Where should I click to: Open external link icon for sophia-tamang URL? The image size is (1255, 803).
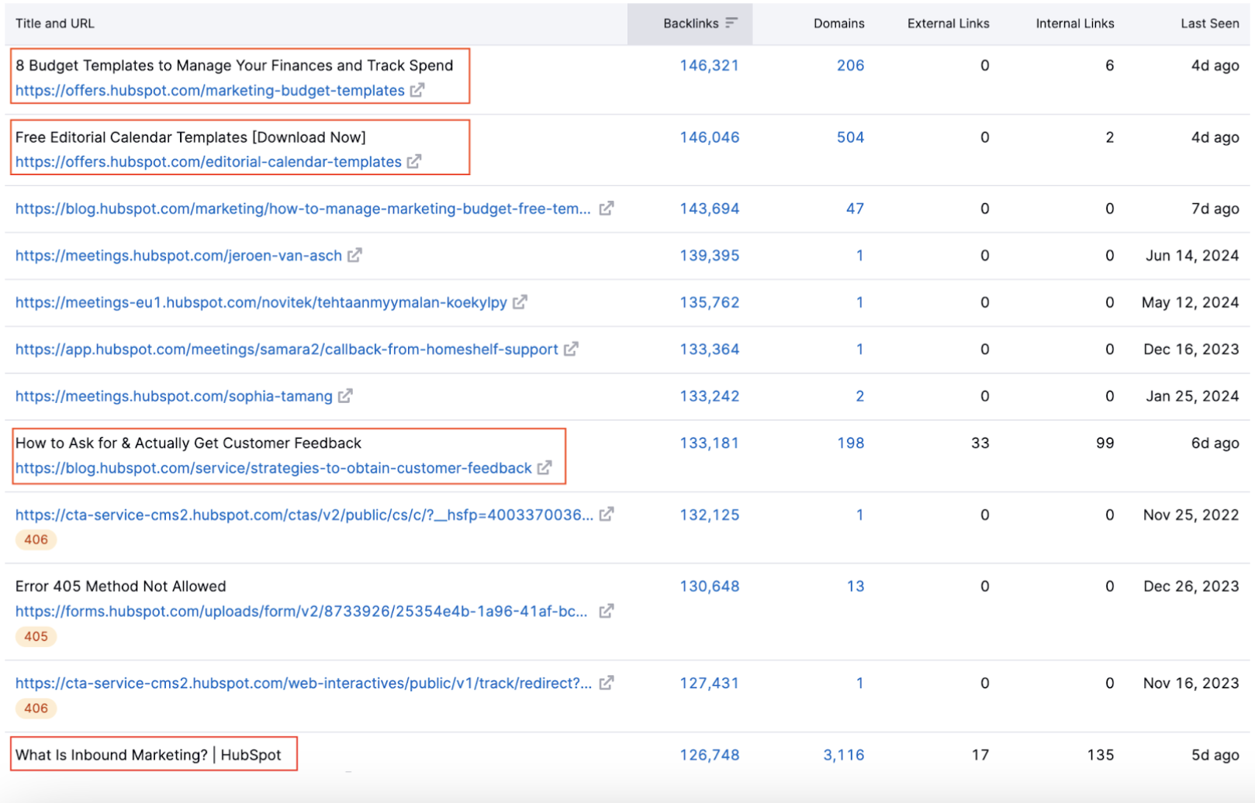[345, 395]
